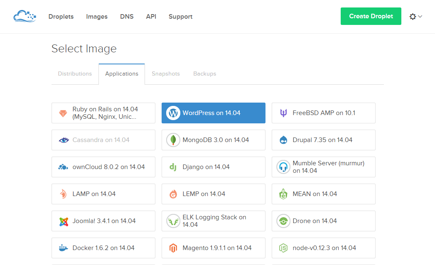Select the Ruby on Rails application icon
The image size is (435, 265).
(63, 113)
